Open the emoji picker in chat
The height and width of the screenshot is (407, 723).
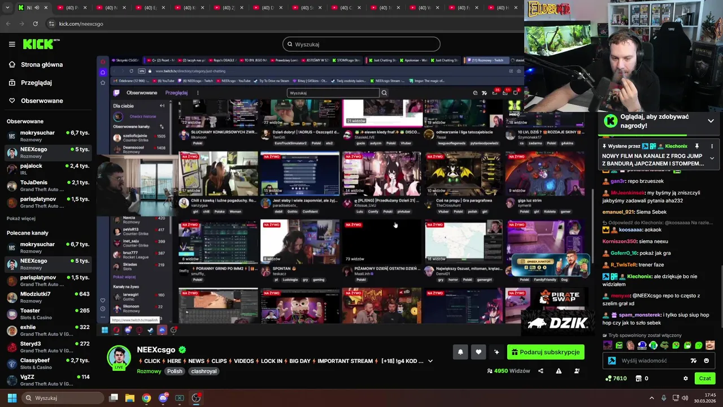(707, 361)
